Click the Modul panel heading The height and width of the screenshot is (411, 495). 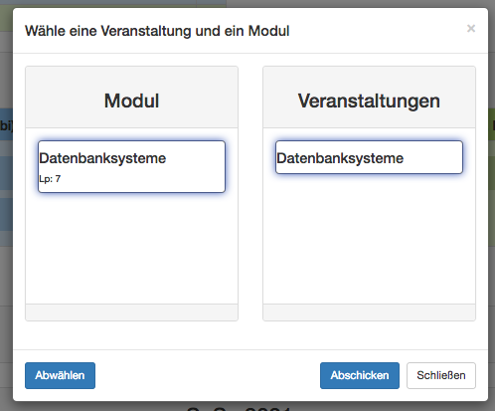point(131,101)
